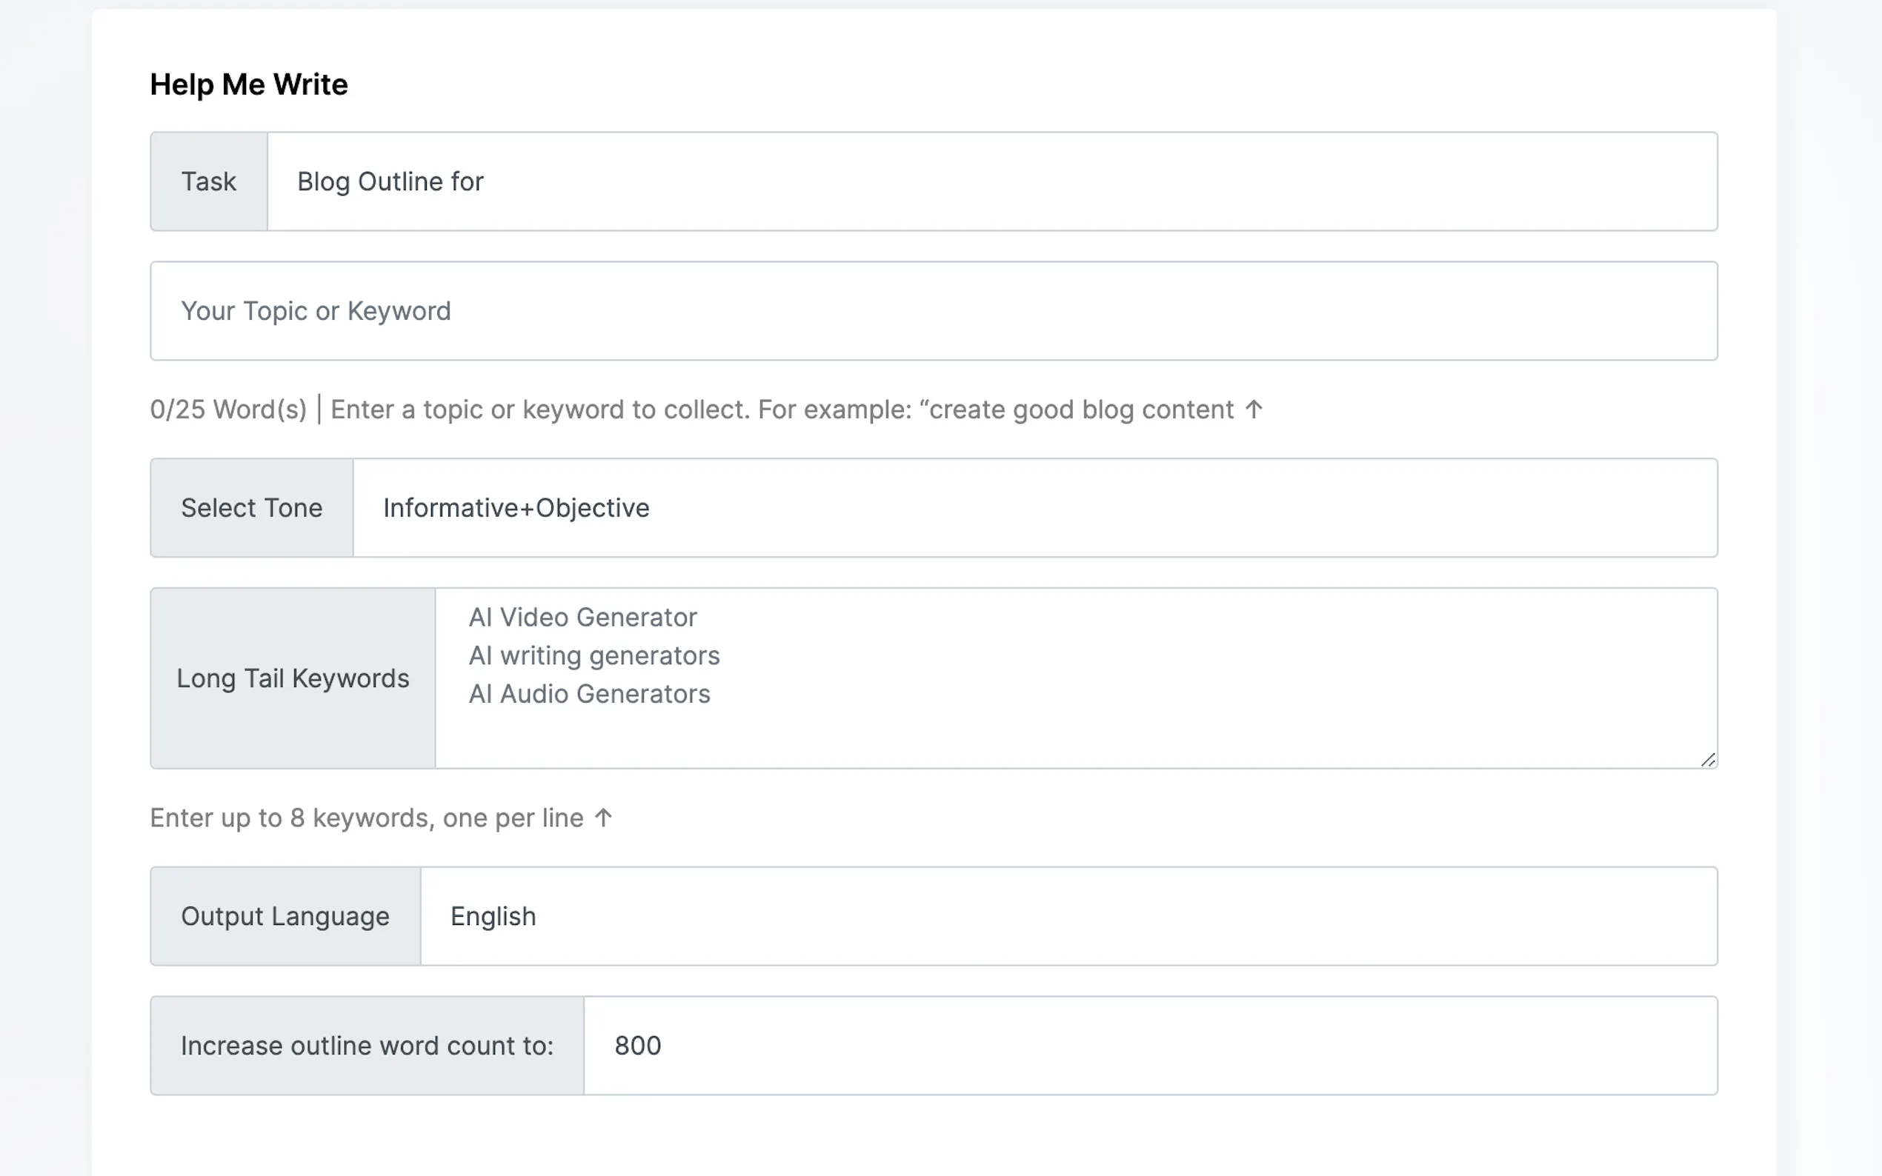Click the up arrow after blog content example
Viewport: 1882px width, 1176px height.
1253,409
